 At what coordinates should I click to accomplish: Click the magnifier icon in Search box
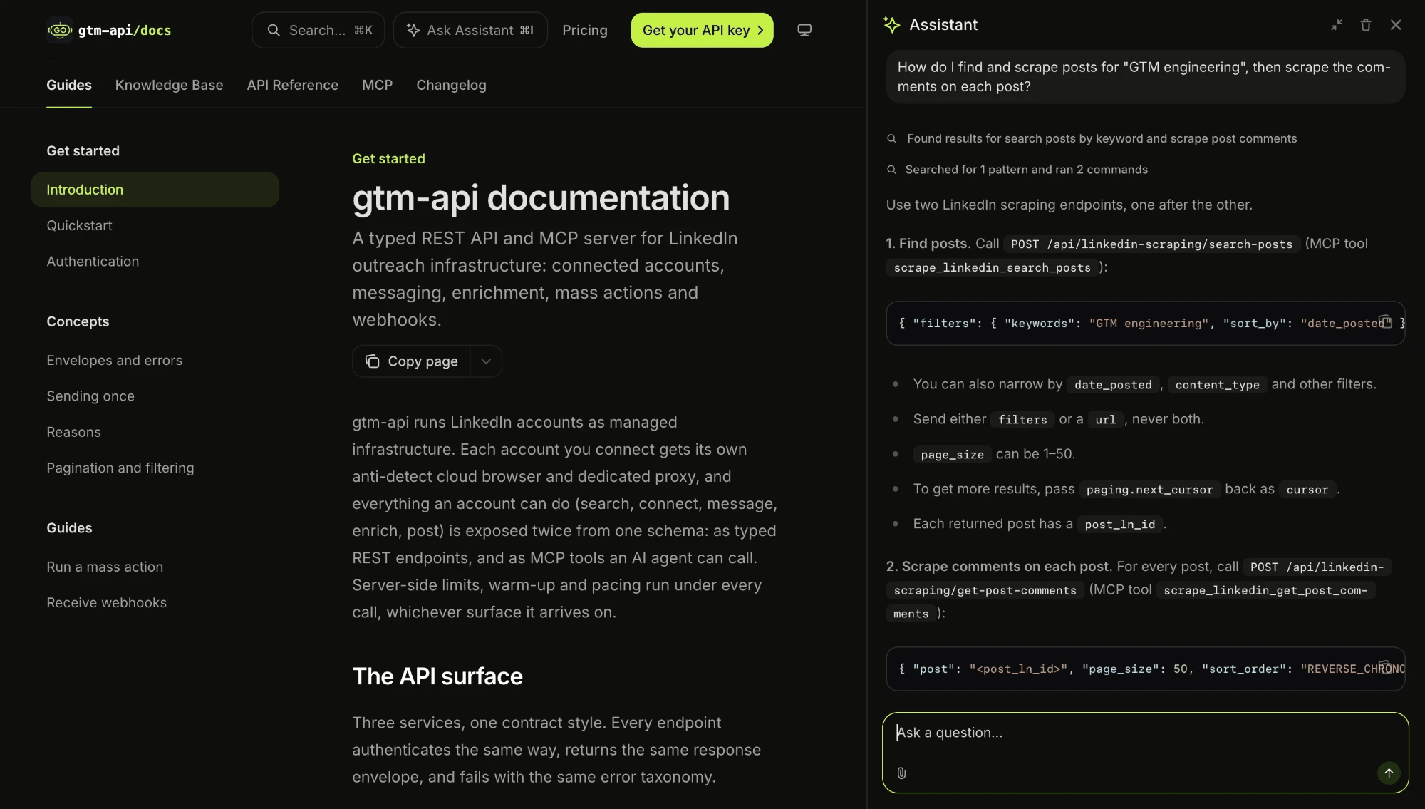[x=274, y=30]
